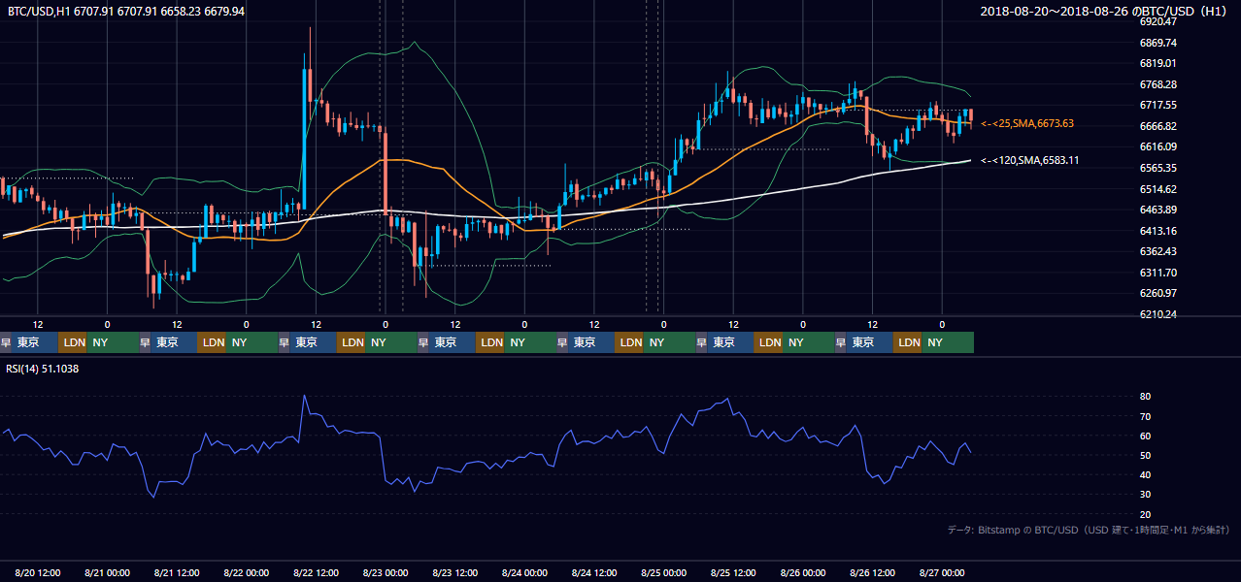Click the RSI axis value 70
This screenshot has height=582, width=1241.
coord(1145,416)
